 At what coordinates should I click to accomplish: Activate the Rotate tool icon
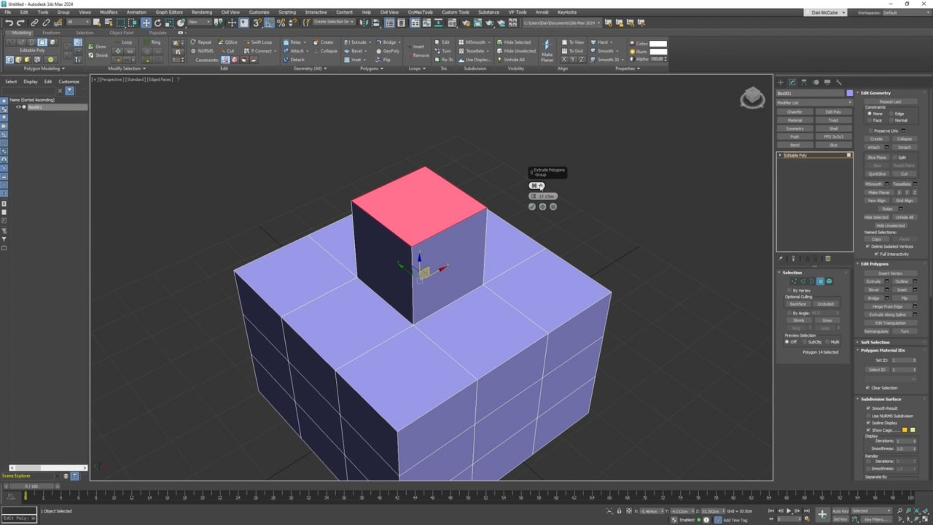point(157,23)
